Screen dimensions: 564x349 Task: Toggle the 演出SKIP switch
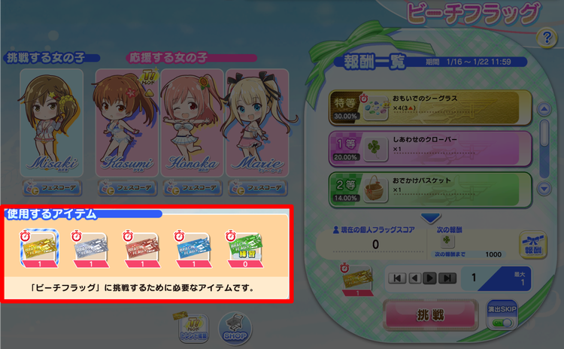(502, 315)
